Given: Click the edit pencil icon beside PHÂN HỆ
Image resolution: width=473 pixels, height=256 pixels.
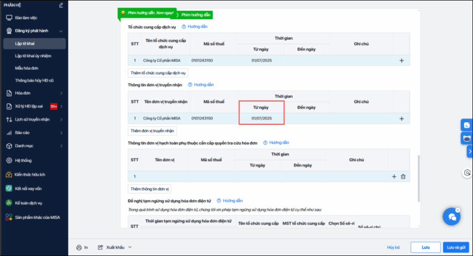Looking at the screenshot, I should tap(61, 5).
